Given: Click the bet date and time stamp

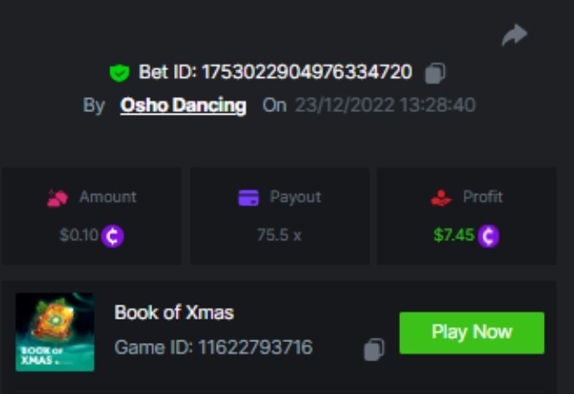Looking at the screenshot, I should [385, 105].
